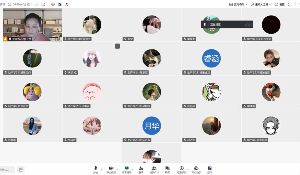Click the raise hand emoji icon
The width and height of the screenshot is (300, 175).
(21, 169)
